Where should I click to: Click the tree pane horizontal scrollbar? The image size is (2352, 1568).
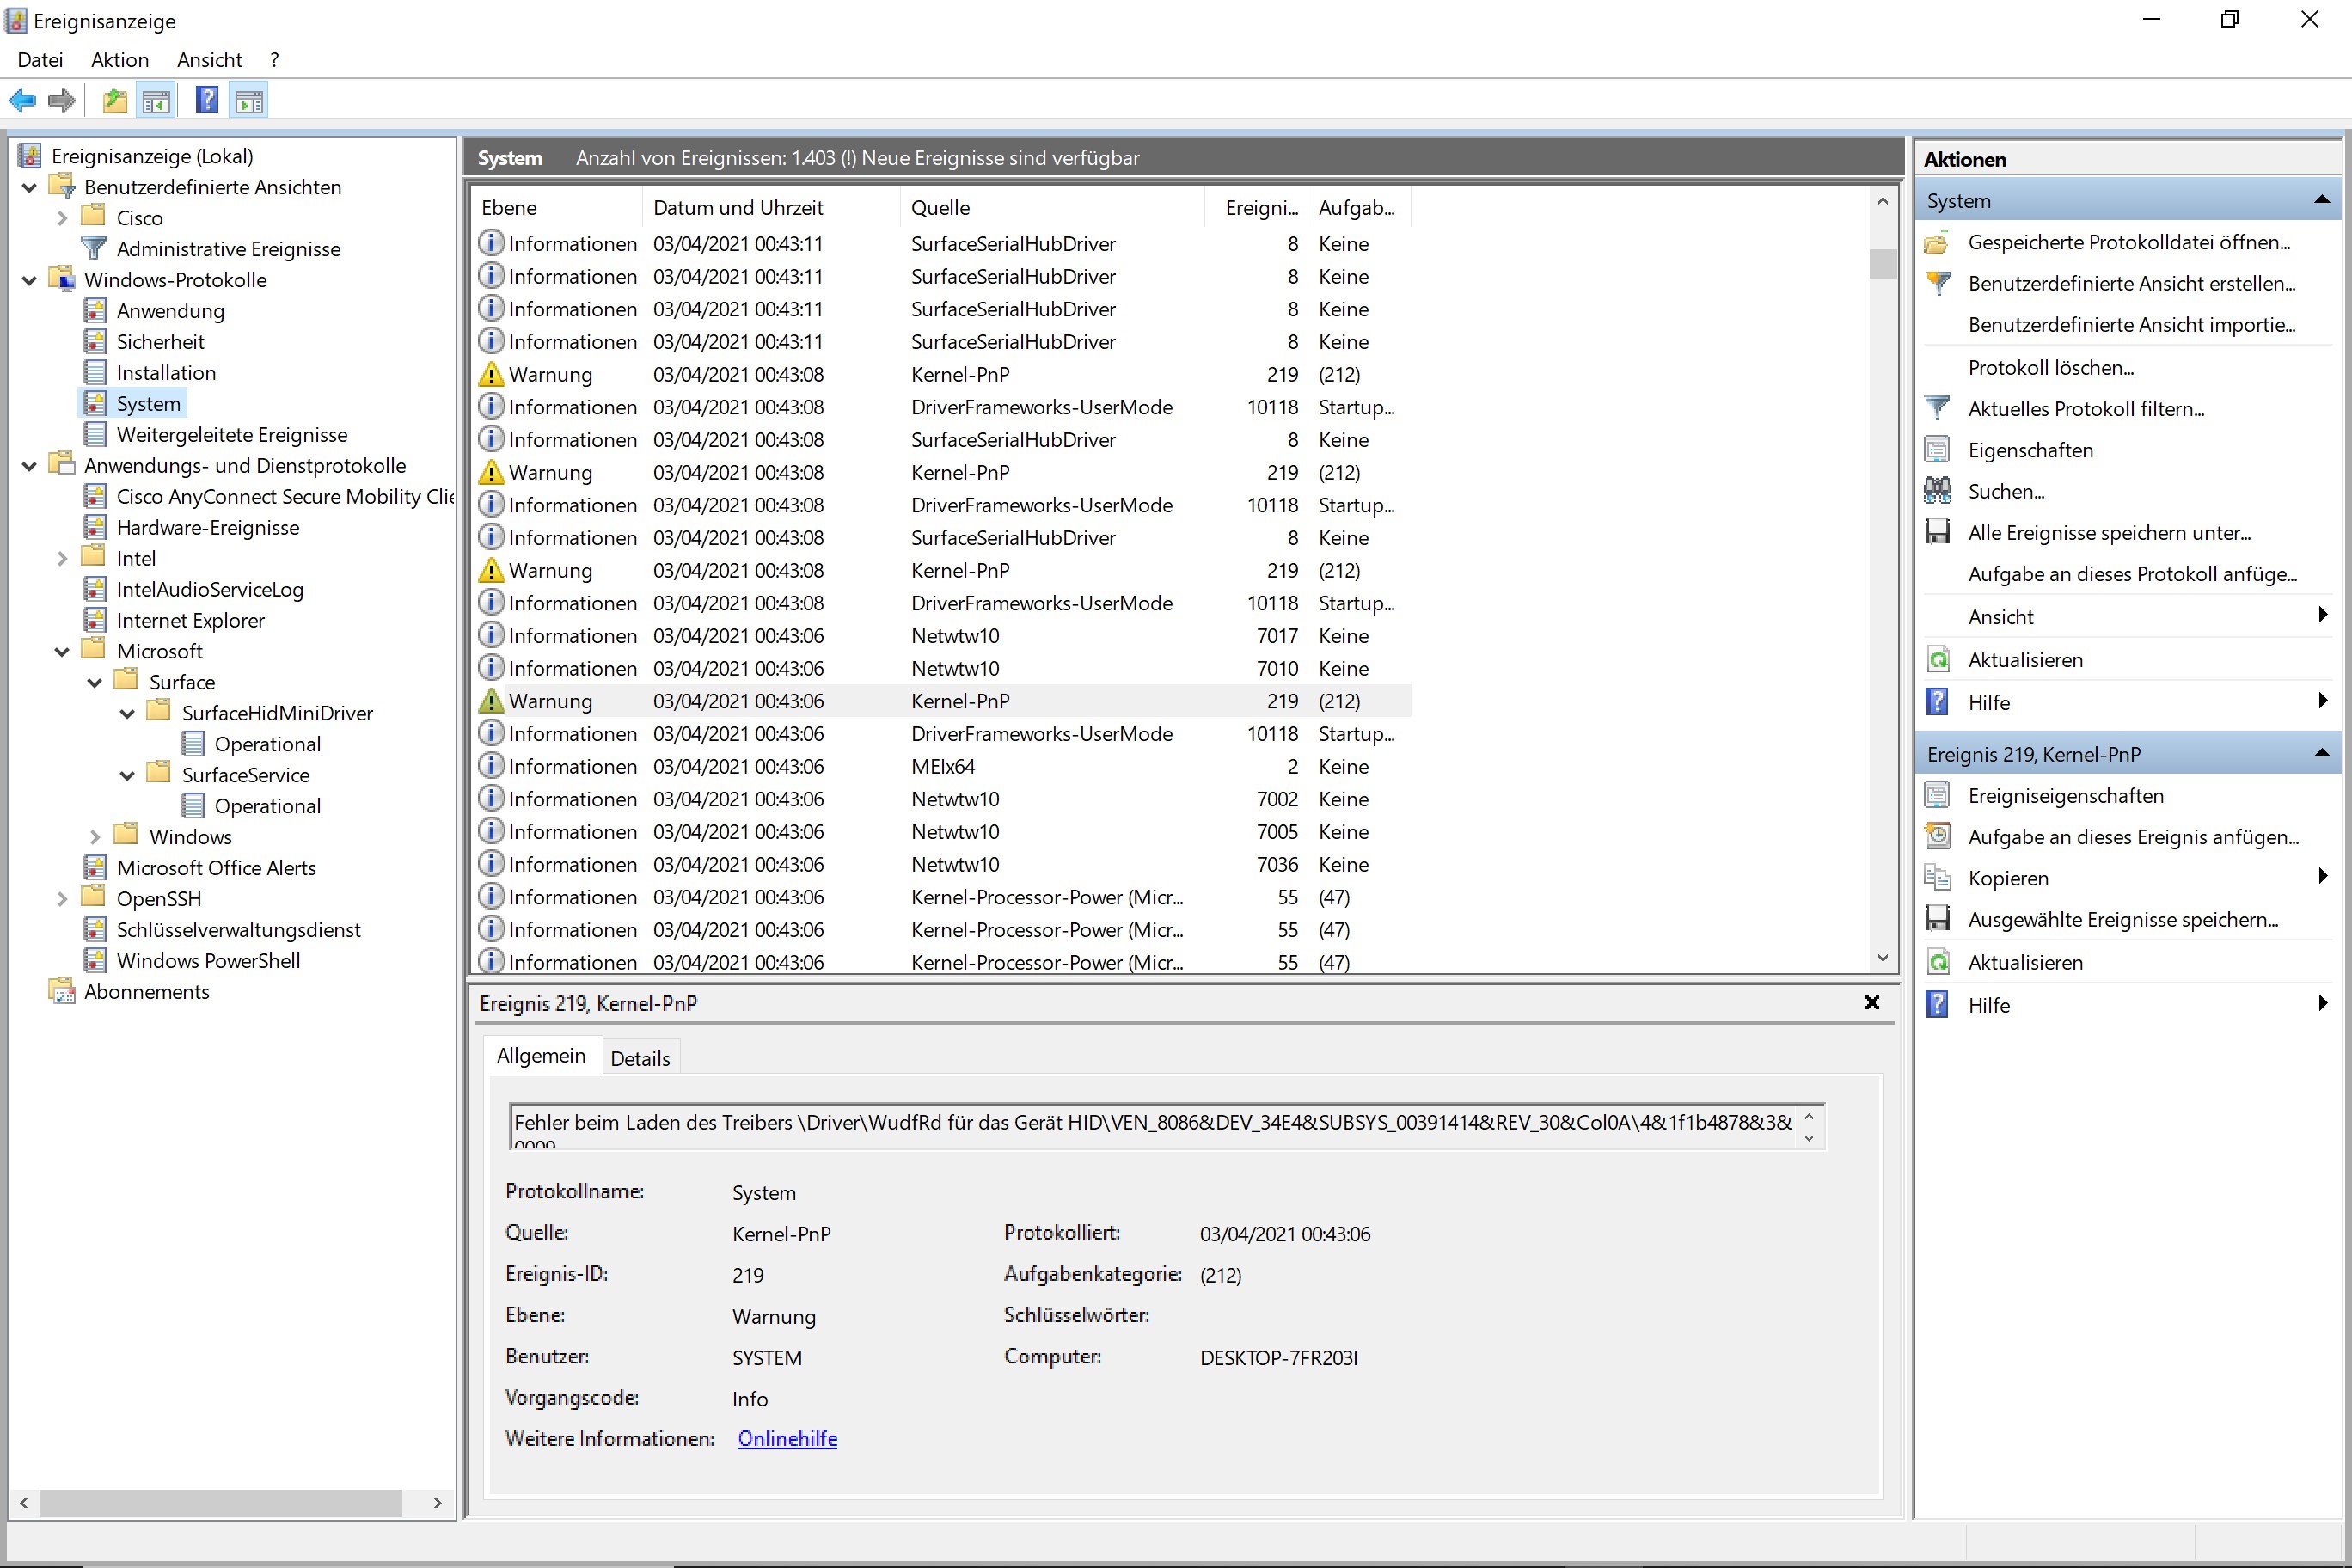[221, 1502]
